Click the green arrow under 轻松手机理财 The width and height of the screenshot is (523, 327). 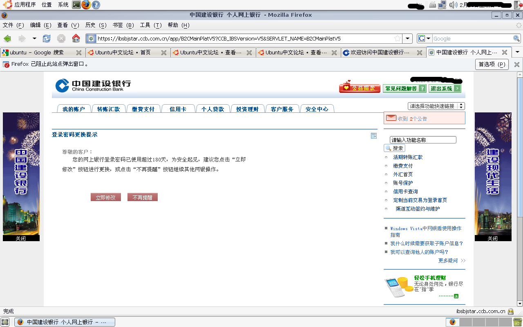(x=456, y=296)
